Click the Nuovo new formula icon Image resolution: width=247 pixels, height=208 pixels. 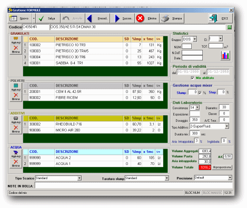click(x=13, y=18)
